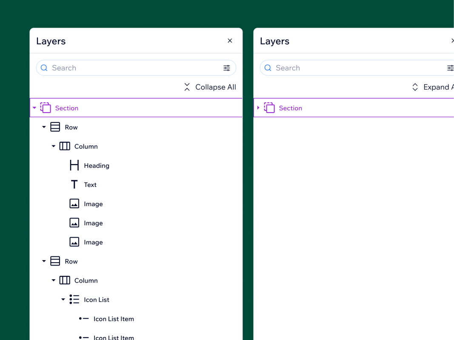Click the Section icon in left Layers panel

point(46,108)
